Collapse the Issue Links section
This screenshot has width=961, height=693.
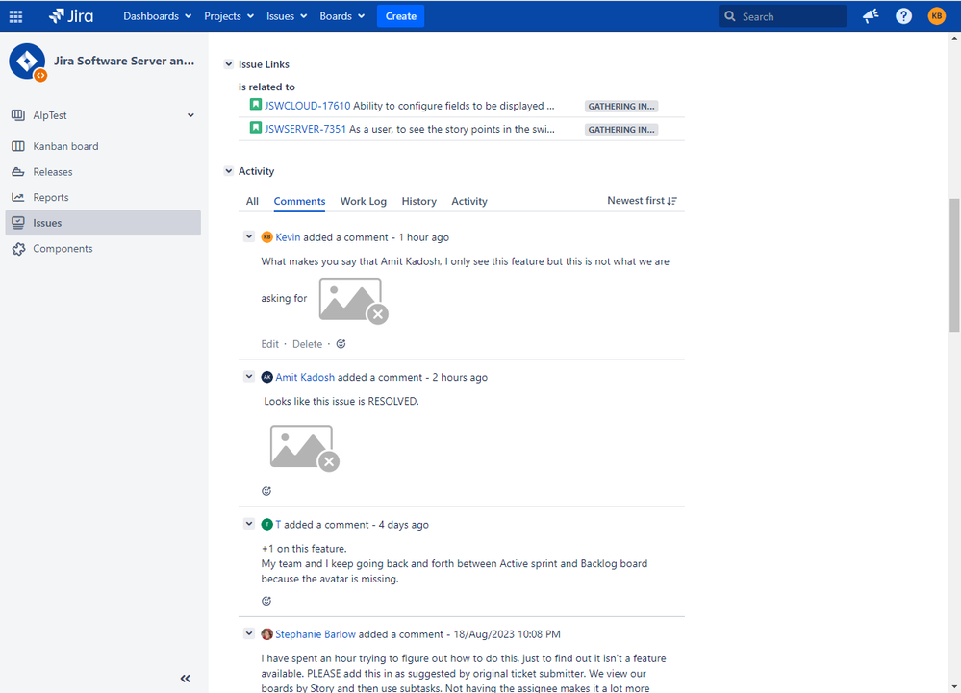(229, 64)
